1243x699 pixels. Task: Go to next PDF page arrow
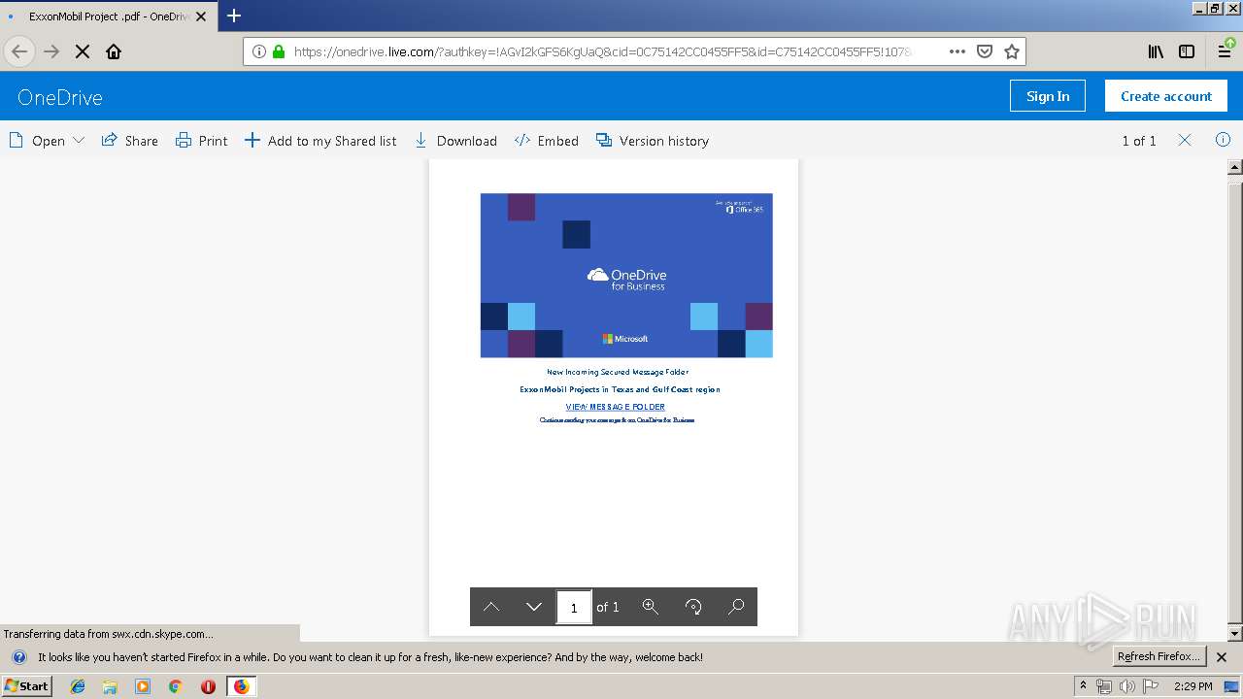coord(534,607)
